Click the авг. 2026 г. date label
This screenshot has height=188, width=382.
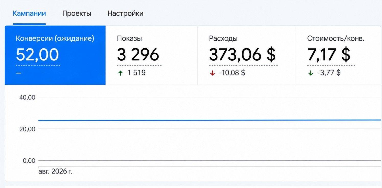pyautogui.click(x=55, y=171)
